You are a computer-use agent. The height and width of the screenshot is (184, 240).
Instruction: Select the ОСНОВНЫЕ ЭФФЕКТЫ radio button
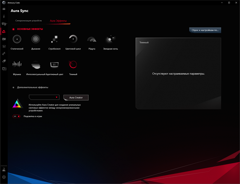point(14,29)
